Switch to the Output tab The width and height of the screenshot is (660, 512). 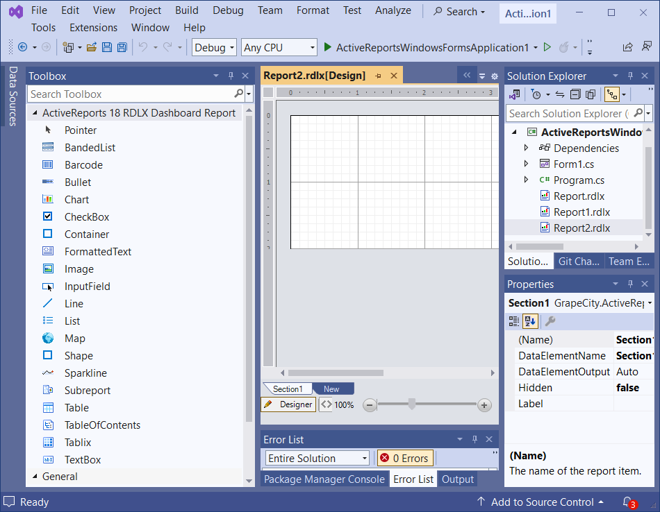click(x=458, y=479)
